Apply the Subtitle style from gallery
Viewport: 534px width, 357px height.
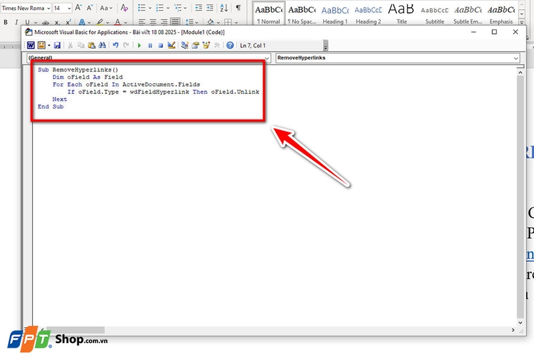tap(435, 13)
